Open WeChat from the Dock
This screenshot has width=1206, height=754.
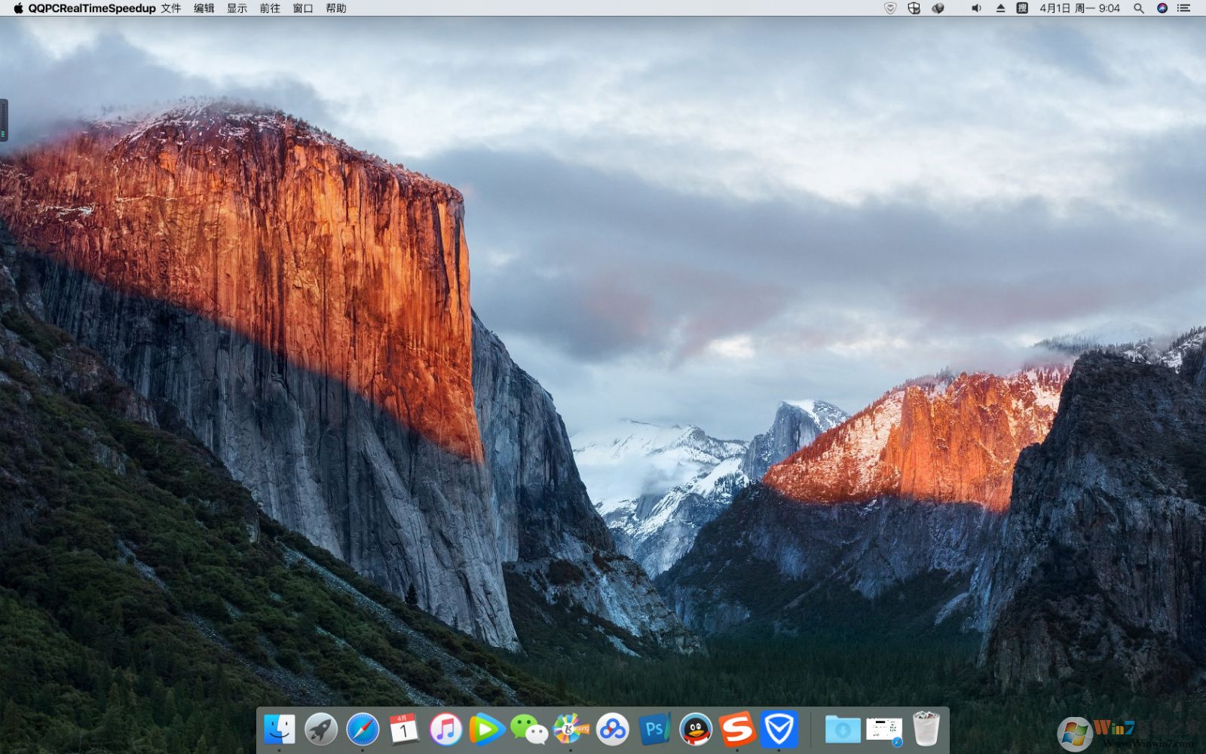coord(528,729)
